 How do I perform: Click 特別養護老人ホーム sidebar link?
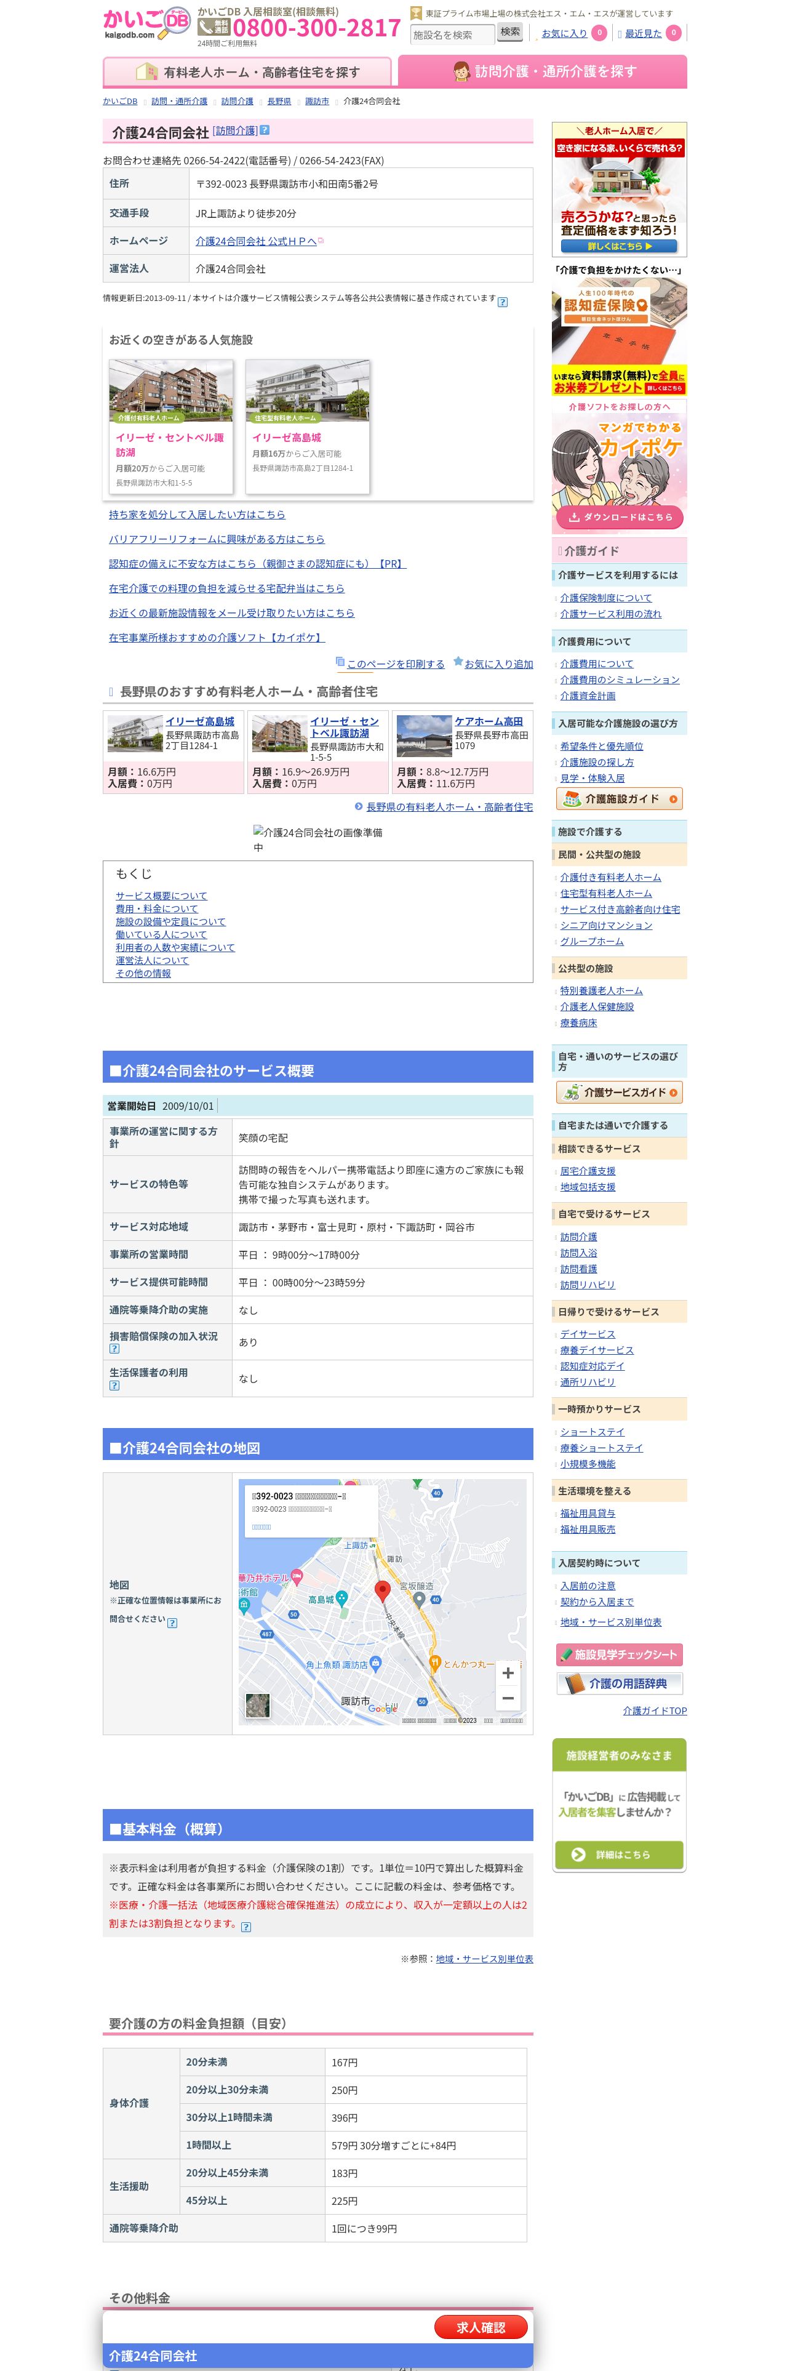[602, 990]
